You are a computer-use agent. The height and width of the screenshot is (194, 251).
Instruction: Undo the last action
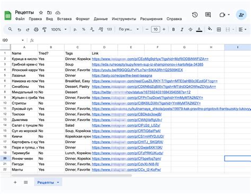(x=19, y=30)
